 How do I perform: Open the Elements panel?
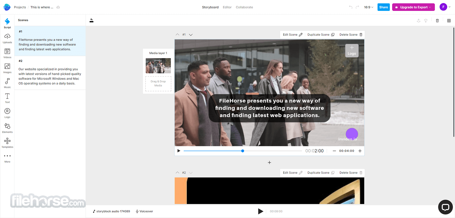click(7, 128)
